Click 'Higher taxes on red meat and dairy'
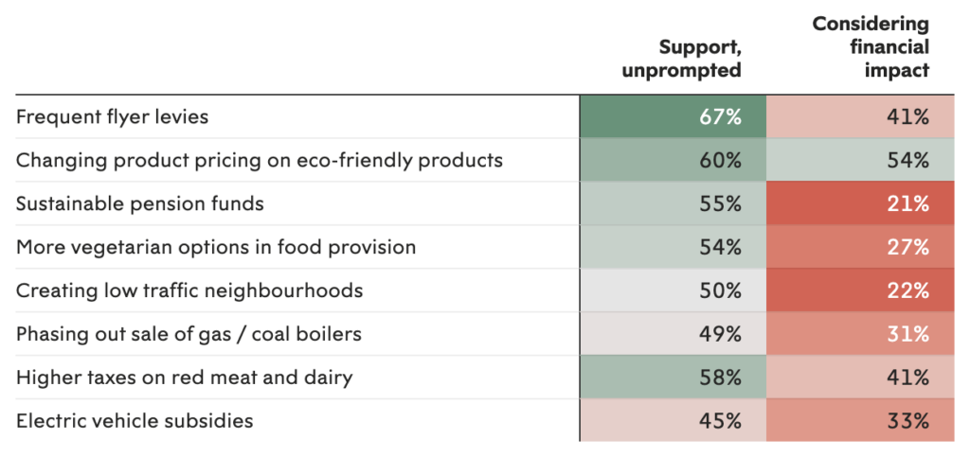This screenshot has width=970, height=457. [184, 378]
